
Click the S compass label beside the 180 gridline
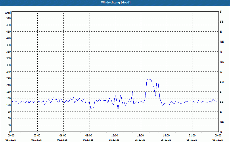tap(221, 92)
